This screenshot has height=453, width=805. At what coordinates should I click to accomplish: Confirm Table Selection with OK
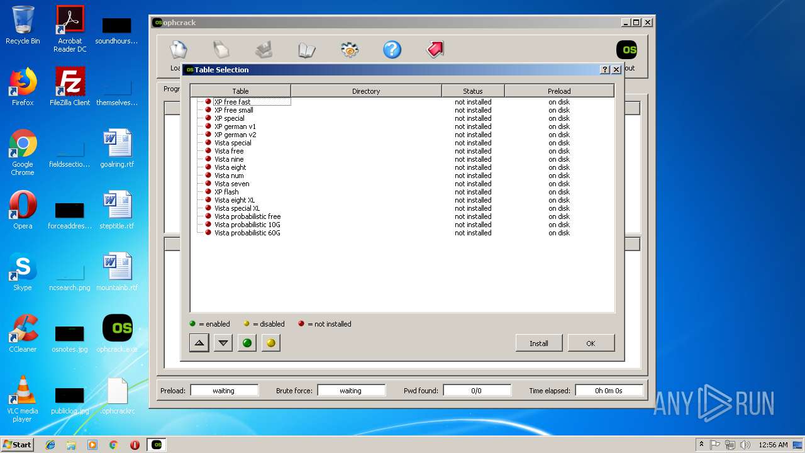click(x=591, y=344)
